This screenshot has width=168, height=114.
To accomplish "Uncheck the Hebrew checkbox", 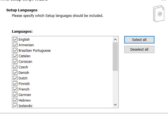I will coord(15,100).
